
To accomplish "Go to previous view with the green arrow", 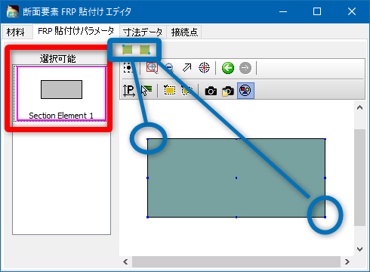I will [x=228, y=68].
